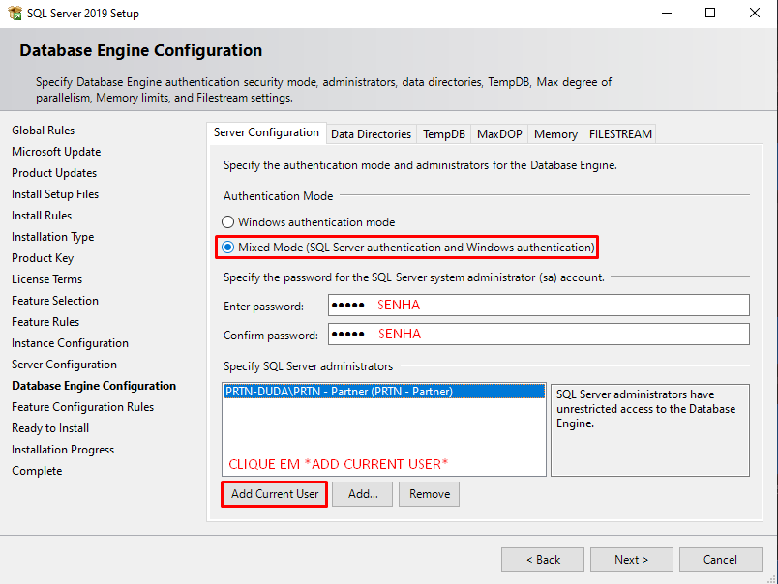Click Install Rules step
Viewport: 778px width, 584px height.
click(42, 216)
